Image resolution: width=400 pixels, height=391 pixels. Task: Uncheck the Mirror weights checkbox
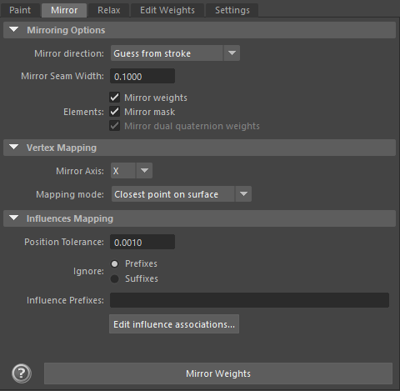[114, 98]
